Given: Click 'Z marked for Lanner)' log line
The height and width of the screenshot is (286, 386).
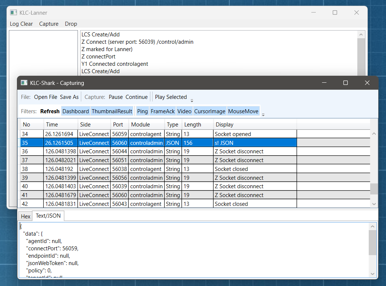Looking at the screenshot, I should pos(107,49).
